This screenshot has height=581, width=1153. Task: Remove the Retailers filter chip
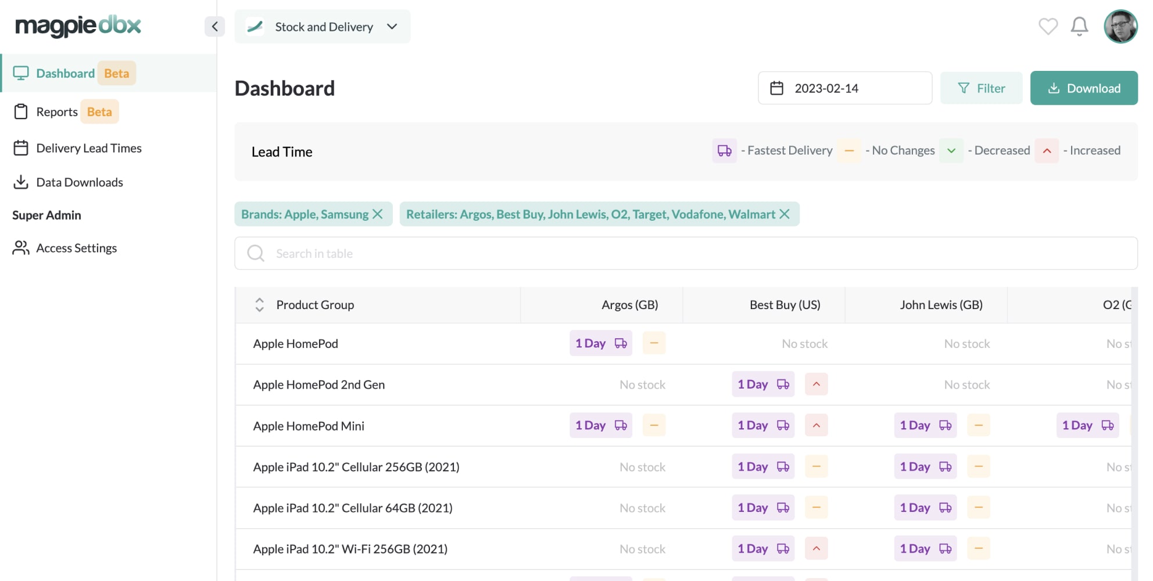785,214
